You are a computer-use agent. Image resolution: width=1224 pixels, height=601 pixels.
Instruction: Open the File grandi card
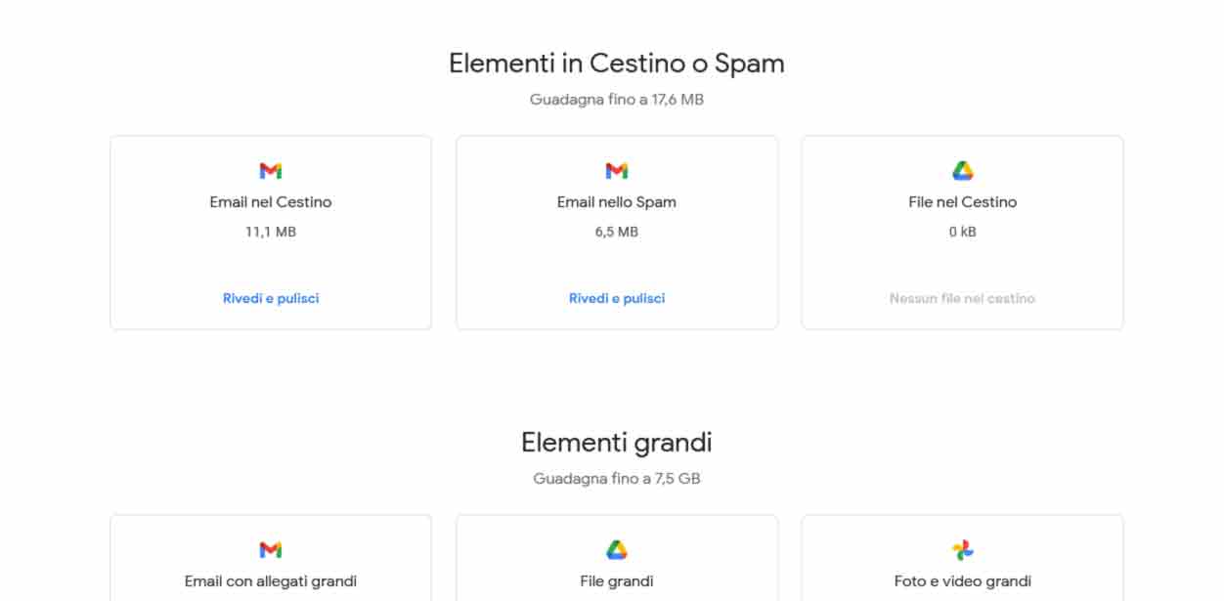[617, 558]
